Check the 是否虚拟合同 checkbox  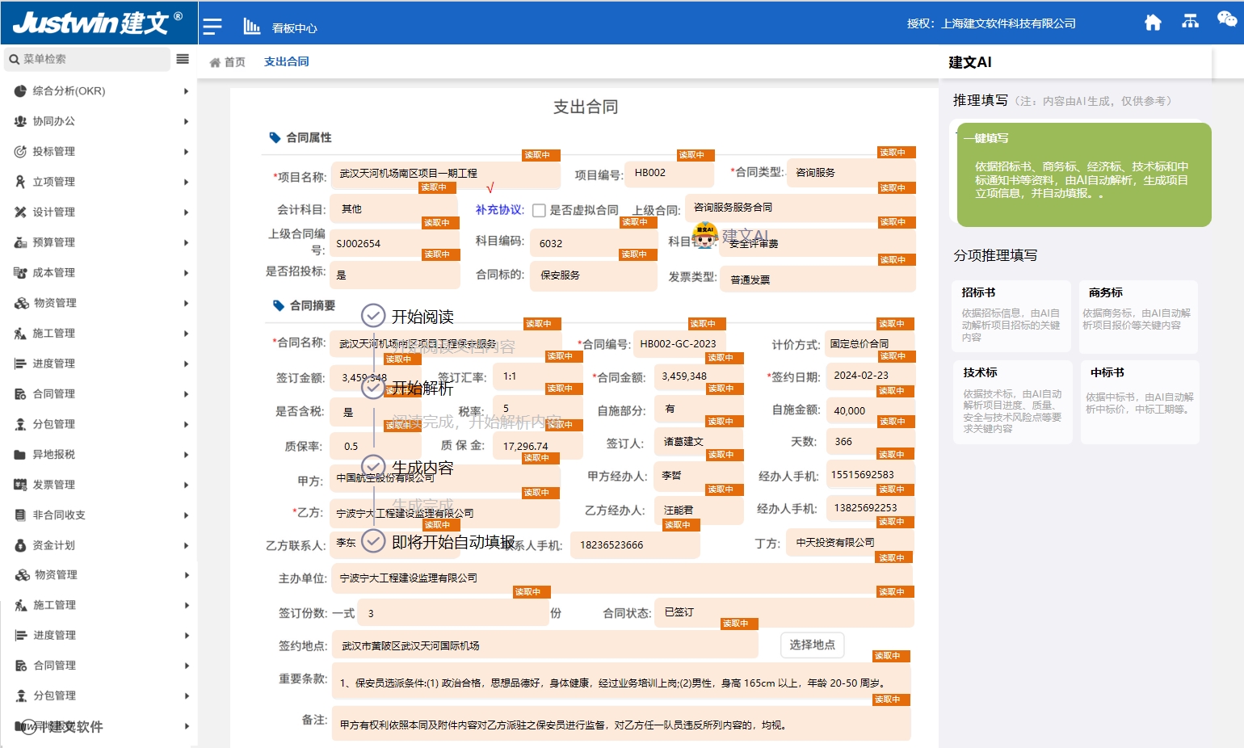540,211
